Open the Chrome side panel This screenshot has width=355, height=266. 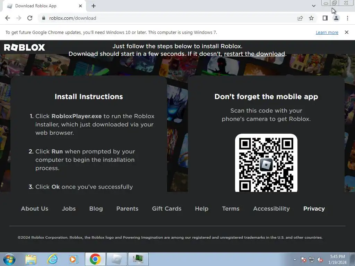click(325, 18)
